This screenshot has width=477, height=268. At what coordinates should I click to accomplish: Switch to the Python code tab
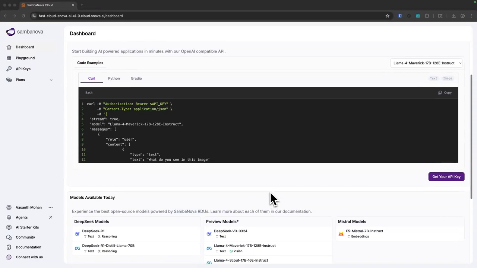coord(114,79)
